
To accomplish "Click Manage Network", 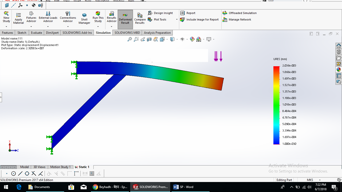I will (x=237, y=19).
